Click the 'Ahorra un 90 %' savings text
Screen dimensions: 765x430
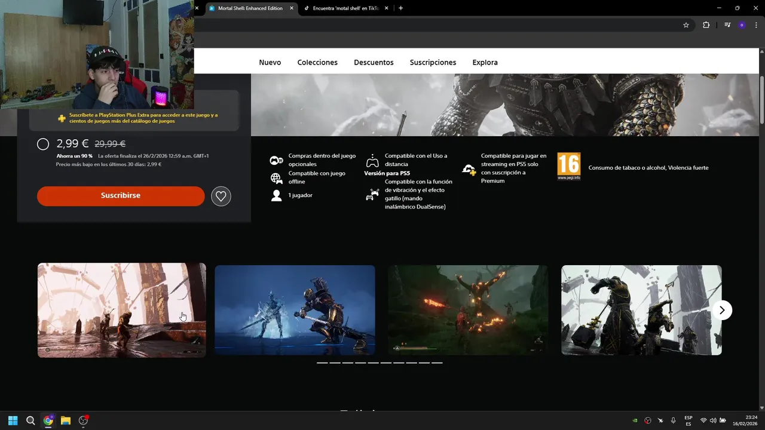tap(75, 156)
